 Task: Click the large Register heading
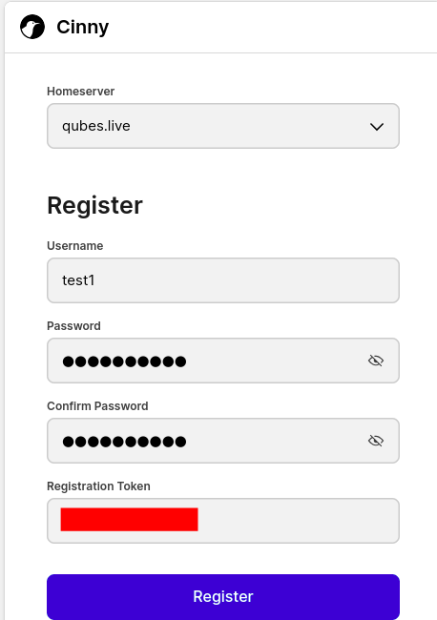tap(94, 206)
